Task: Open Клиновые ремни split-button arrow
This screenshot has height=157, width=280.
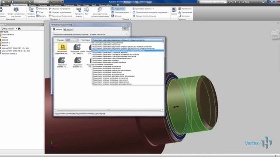Action: tap(130, 12)
